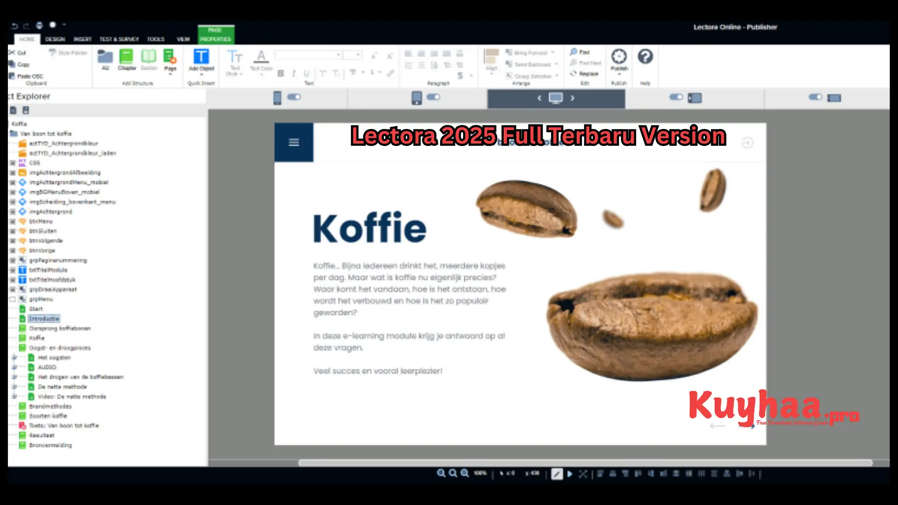The image size is (898, 505).
Task: Click the AU folder icon
Action: tap(105, 57)
